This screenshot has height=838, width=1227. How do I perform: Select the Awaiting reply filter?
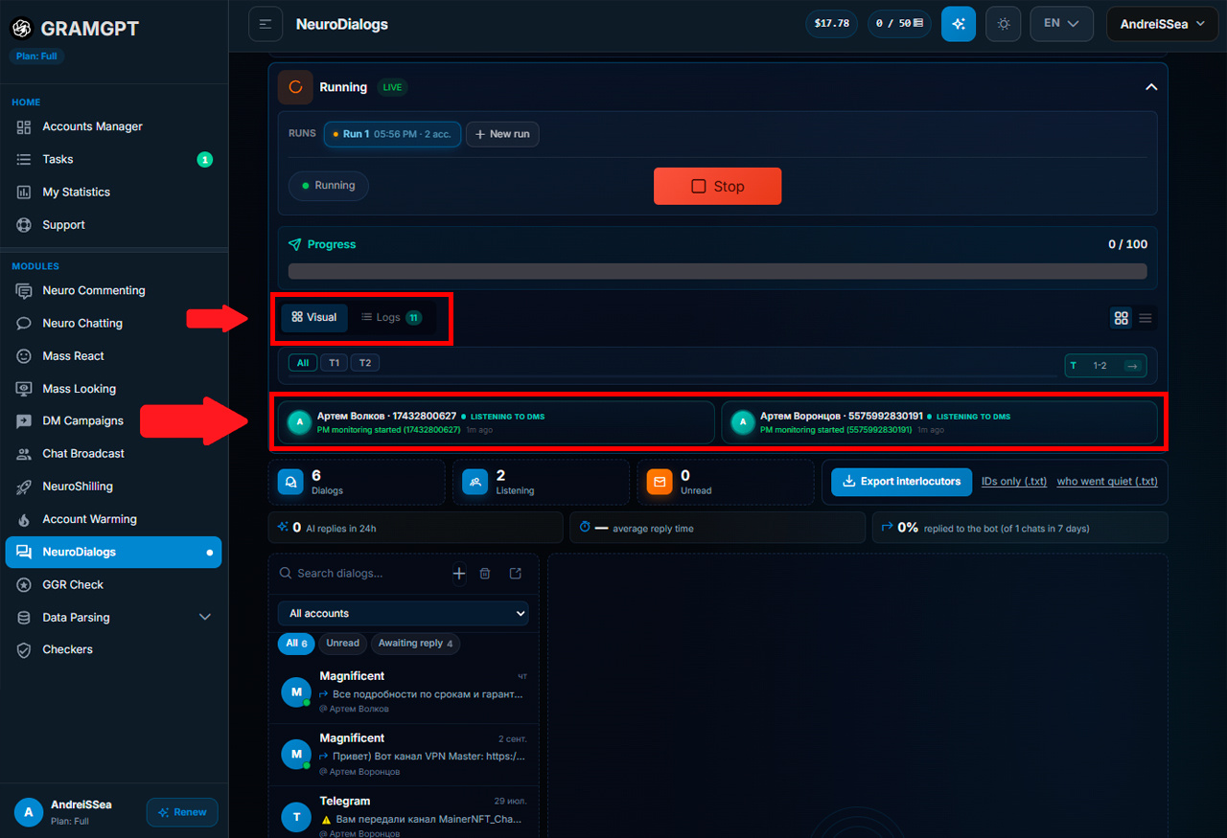coord(416,644)
